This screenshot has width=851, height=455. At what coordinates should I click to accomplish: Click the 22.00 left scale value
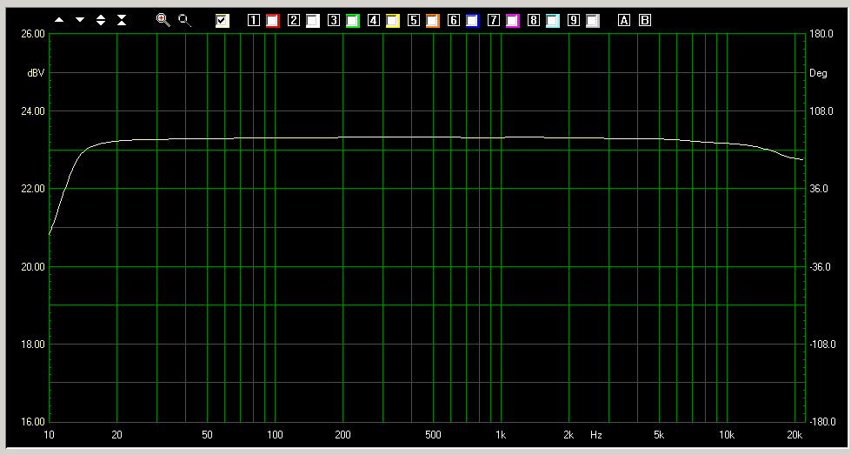32,189
